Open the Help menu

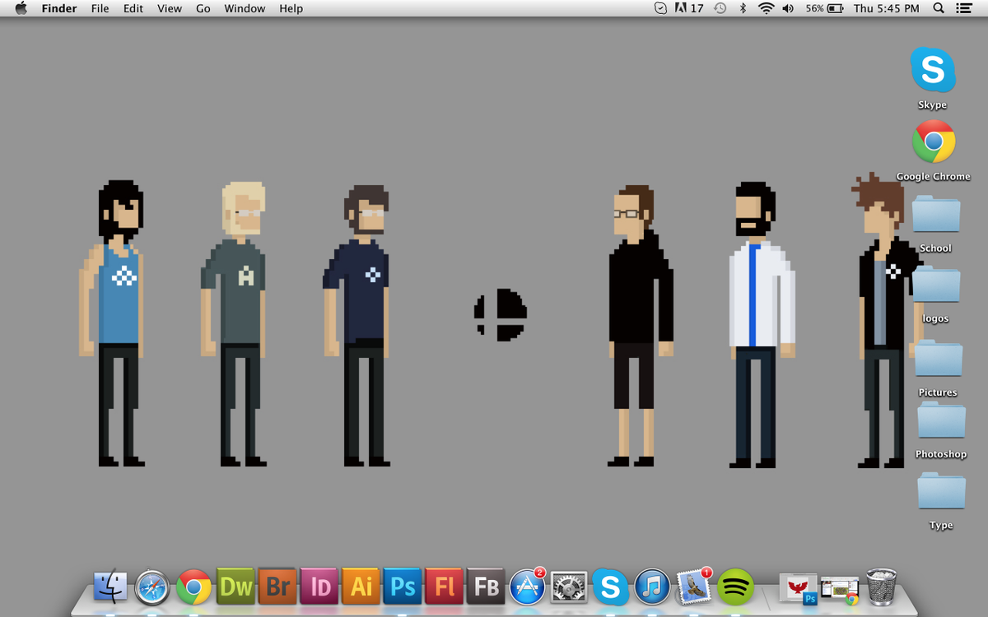click(291, 8)
